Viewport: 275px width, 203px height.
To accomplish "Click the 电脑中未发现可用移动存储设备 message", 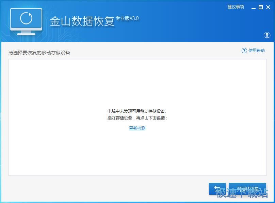I will pyautogui.click(x=137, y=111).
